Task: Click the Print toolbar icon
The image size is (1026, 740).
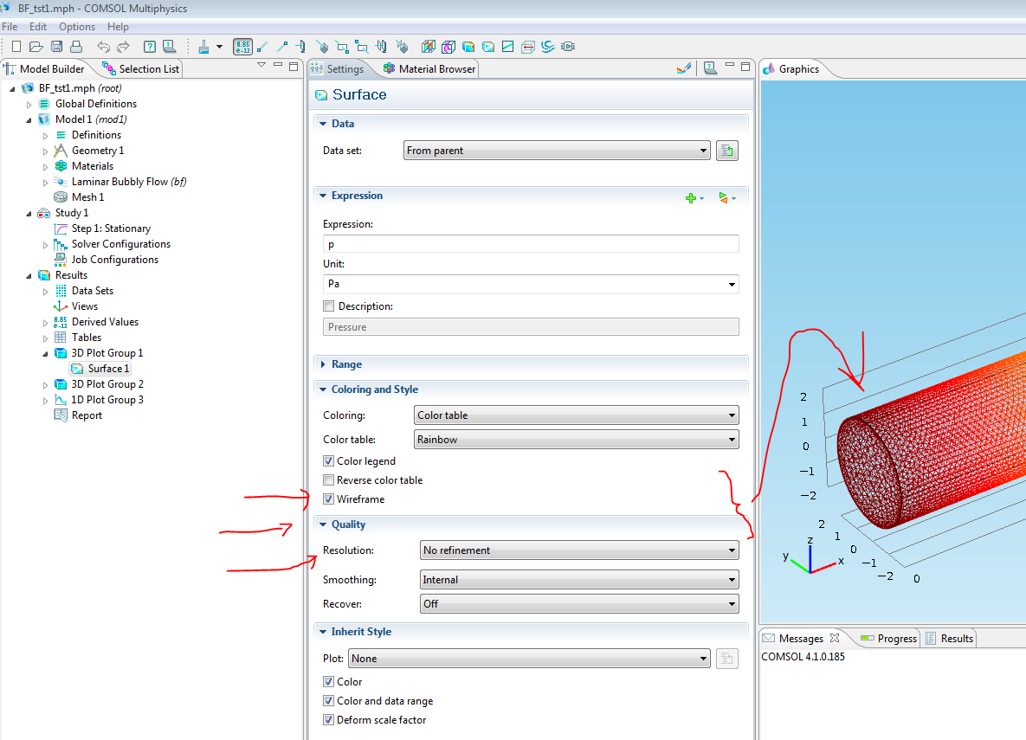Action: [76, 47]
